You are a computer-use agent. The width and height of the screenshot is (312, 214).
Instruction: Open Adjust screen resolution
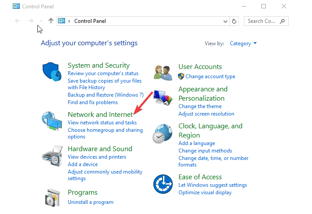pyautogui.click(x=207, y=114)
